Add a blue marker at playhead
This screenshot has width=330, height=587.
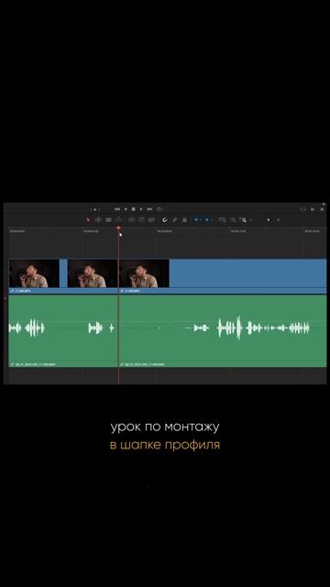point(207,220)
